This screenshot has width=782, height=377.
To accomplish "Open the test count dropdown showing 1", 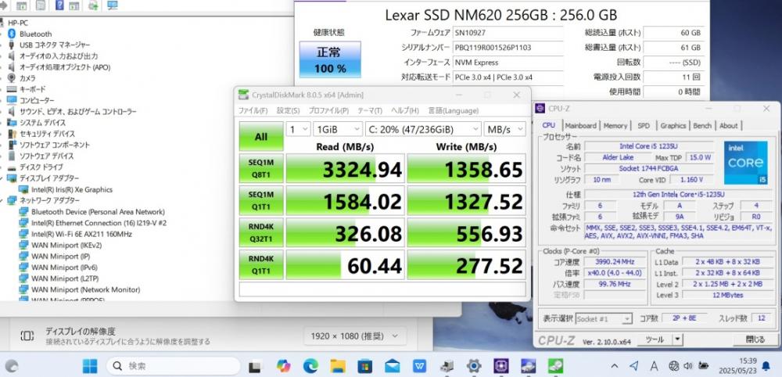I will pos(298,129).
